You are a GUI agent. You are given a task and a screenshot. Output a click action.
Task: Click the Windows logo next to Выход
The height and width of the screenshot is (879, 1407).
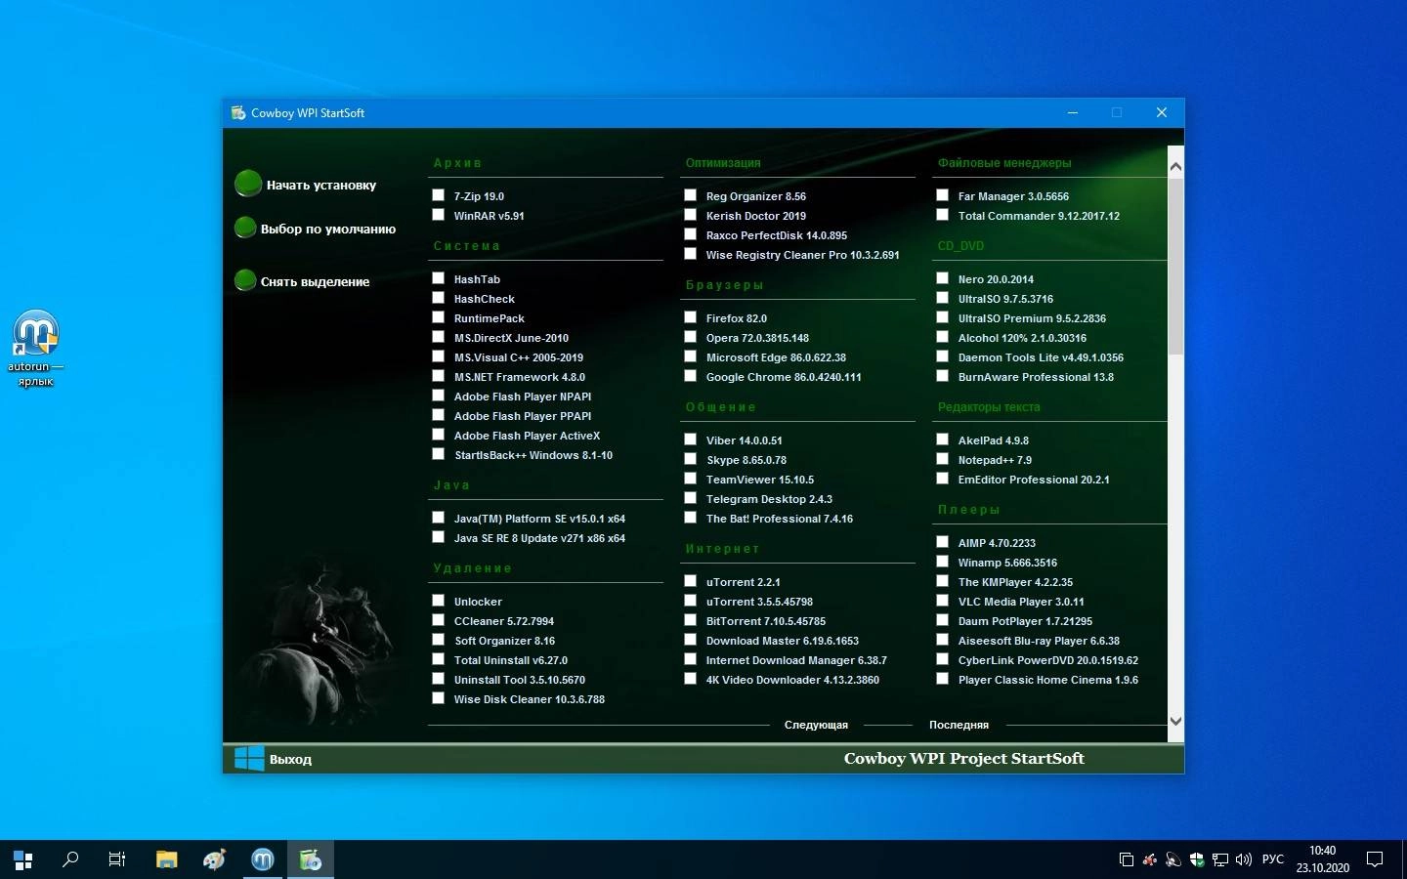coord(249,758)
